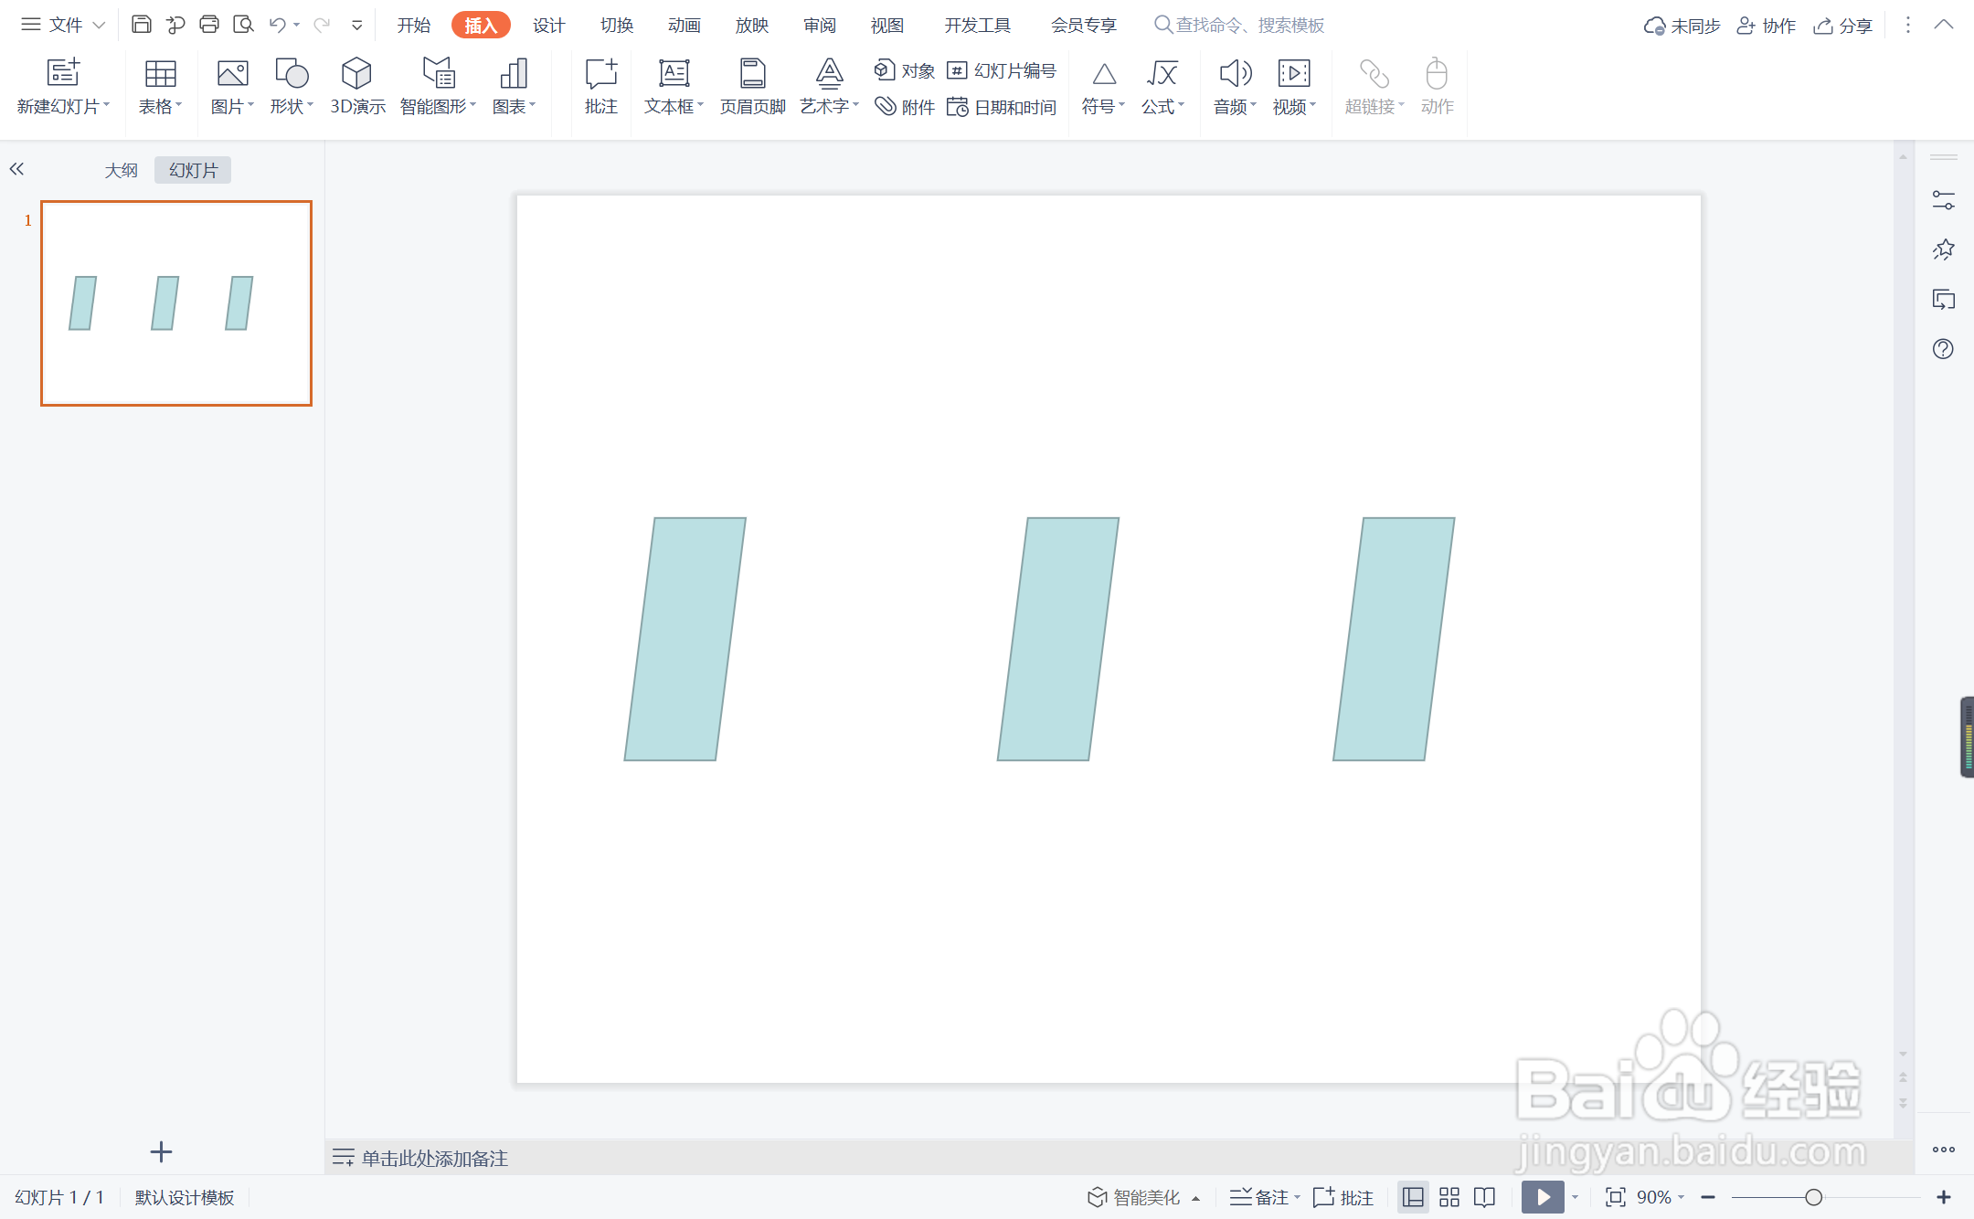Click 智能美化 in status bar
Viewport: 1974px width, 1219px height.
(x=1134, y=1197)
